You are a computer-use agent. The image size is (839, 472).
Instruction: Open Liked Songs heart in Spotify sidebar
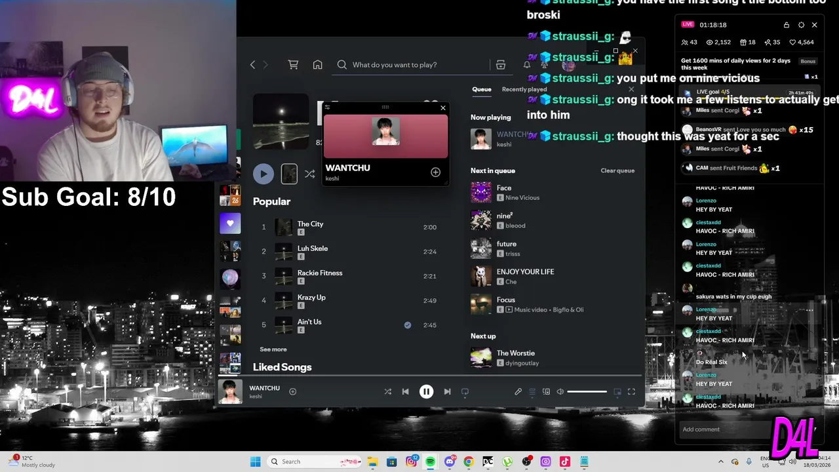coord(230,224)
